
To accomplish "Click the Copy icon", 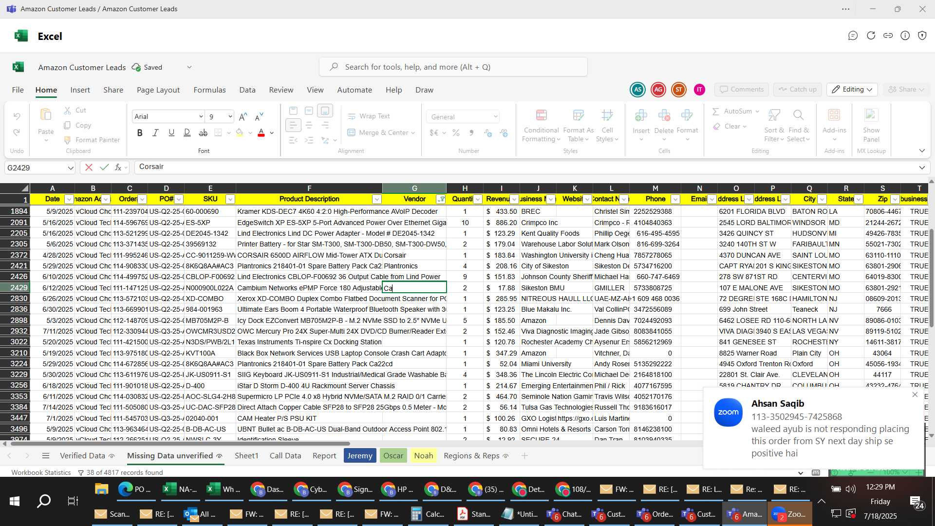I will [x=68, y=125].
